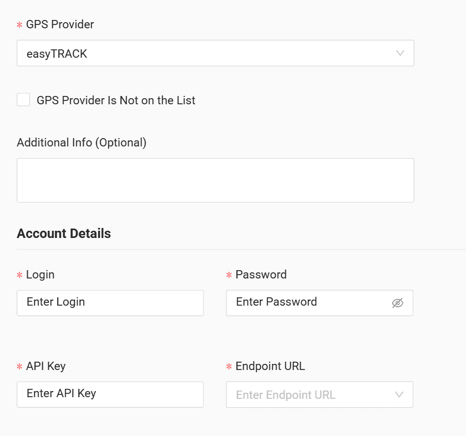Image resolution: width=466 pixels, height=436 pixels.
Task: Tick the GPS Provider Is Not on the List checkbox
Action: tap(23, 99)
